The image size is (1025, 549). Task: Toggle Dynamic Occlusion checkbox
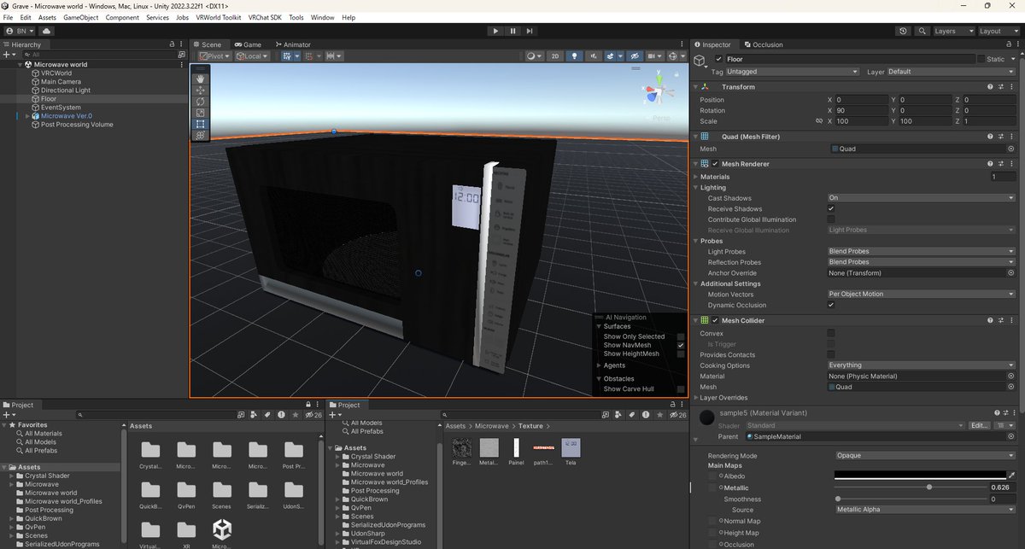(831, 305)
